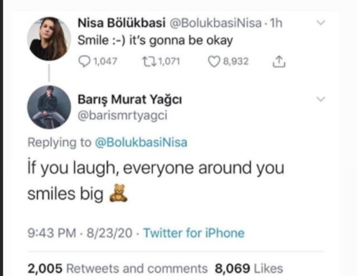View the 8,069 Likes list
This screenshot has width=357, height=276.
click(249, 268)
